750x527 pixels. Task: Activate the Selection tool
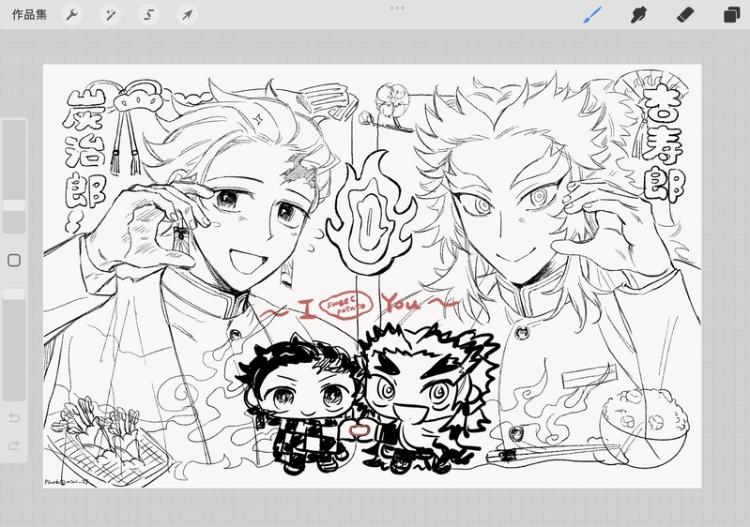tap(148, 15)
